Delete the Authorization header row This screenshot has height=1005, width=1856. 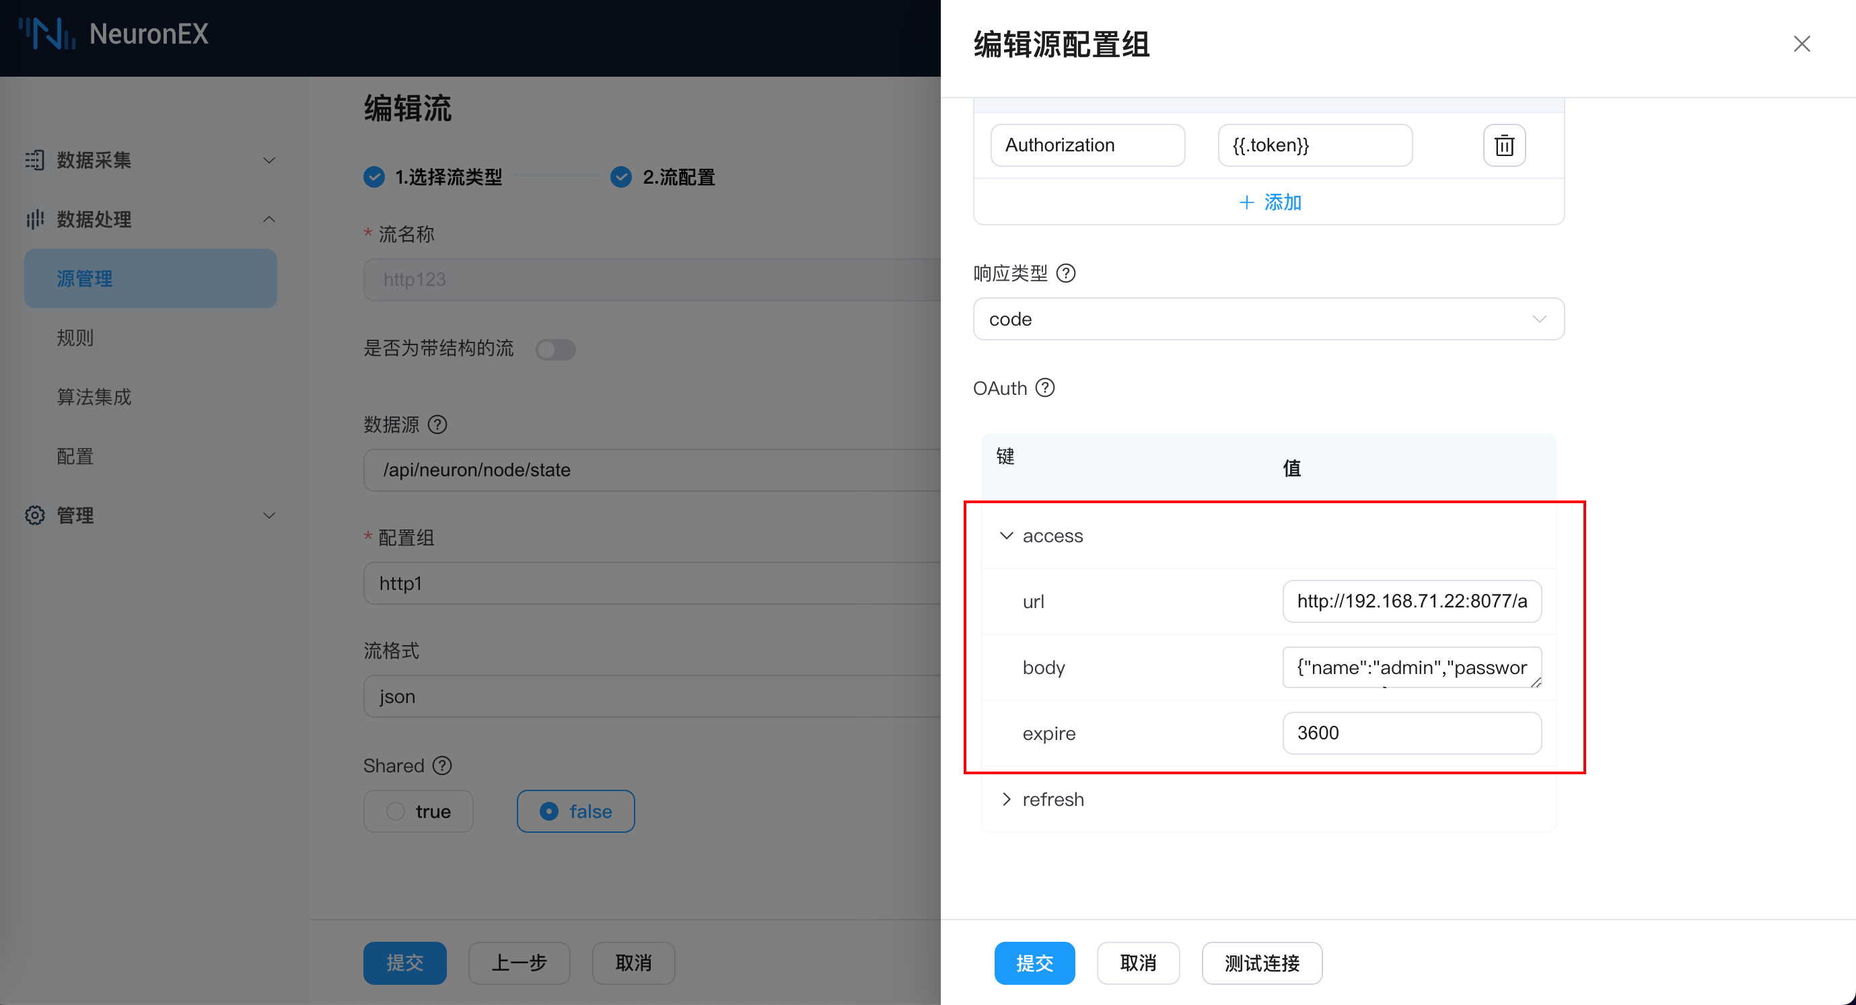(x=1503, y=145)
